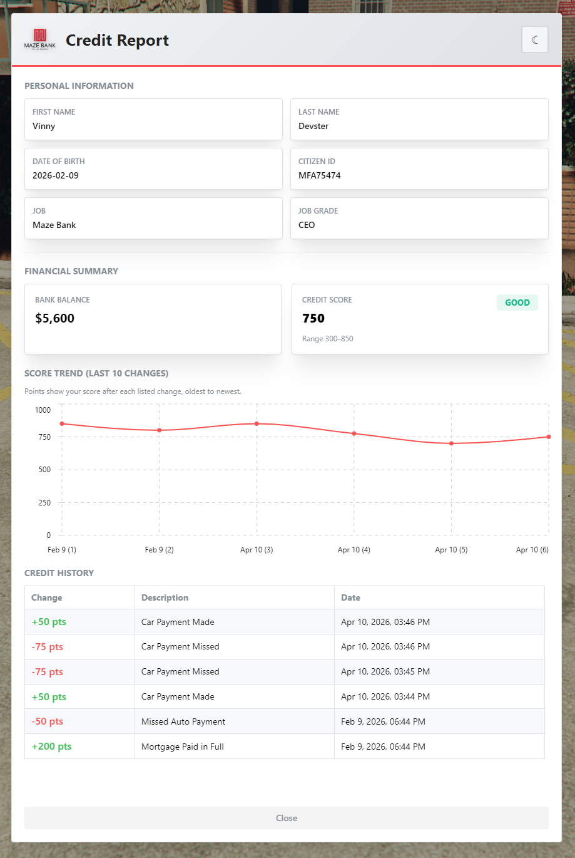Close the credit report
The image size is (575, 858).
(x=287, y=818)
